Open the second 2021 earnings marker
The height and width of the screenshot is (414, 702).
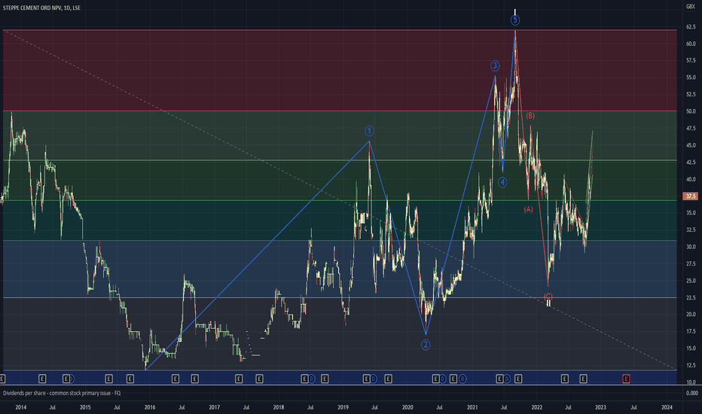(x=518, y=379)
